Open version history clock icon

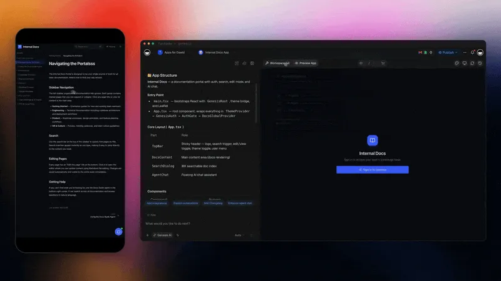click(480, 63)
